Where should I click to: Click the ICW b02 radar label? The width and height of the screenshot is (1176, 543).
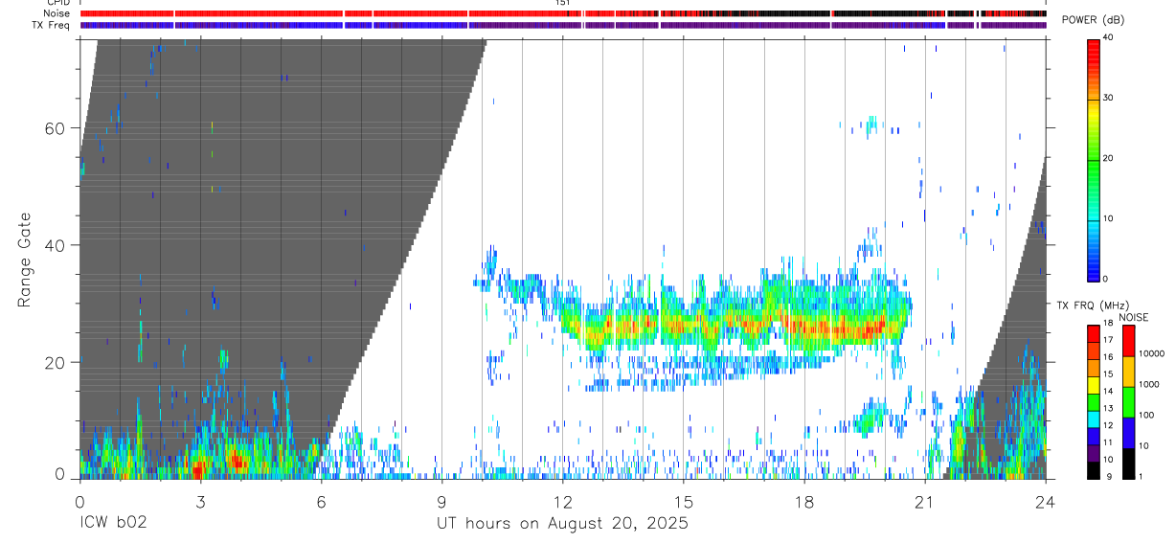click(113, 524)
